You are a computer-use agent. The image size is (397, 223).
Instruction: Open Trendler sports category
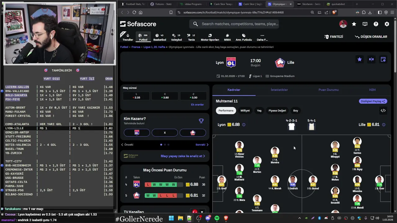click(x=128, y=37)
